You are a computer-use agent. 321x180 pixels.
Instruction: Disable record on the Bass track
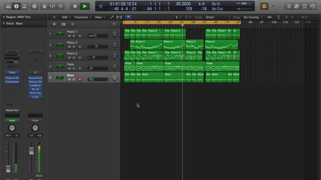[x=80, y=79]
